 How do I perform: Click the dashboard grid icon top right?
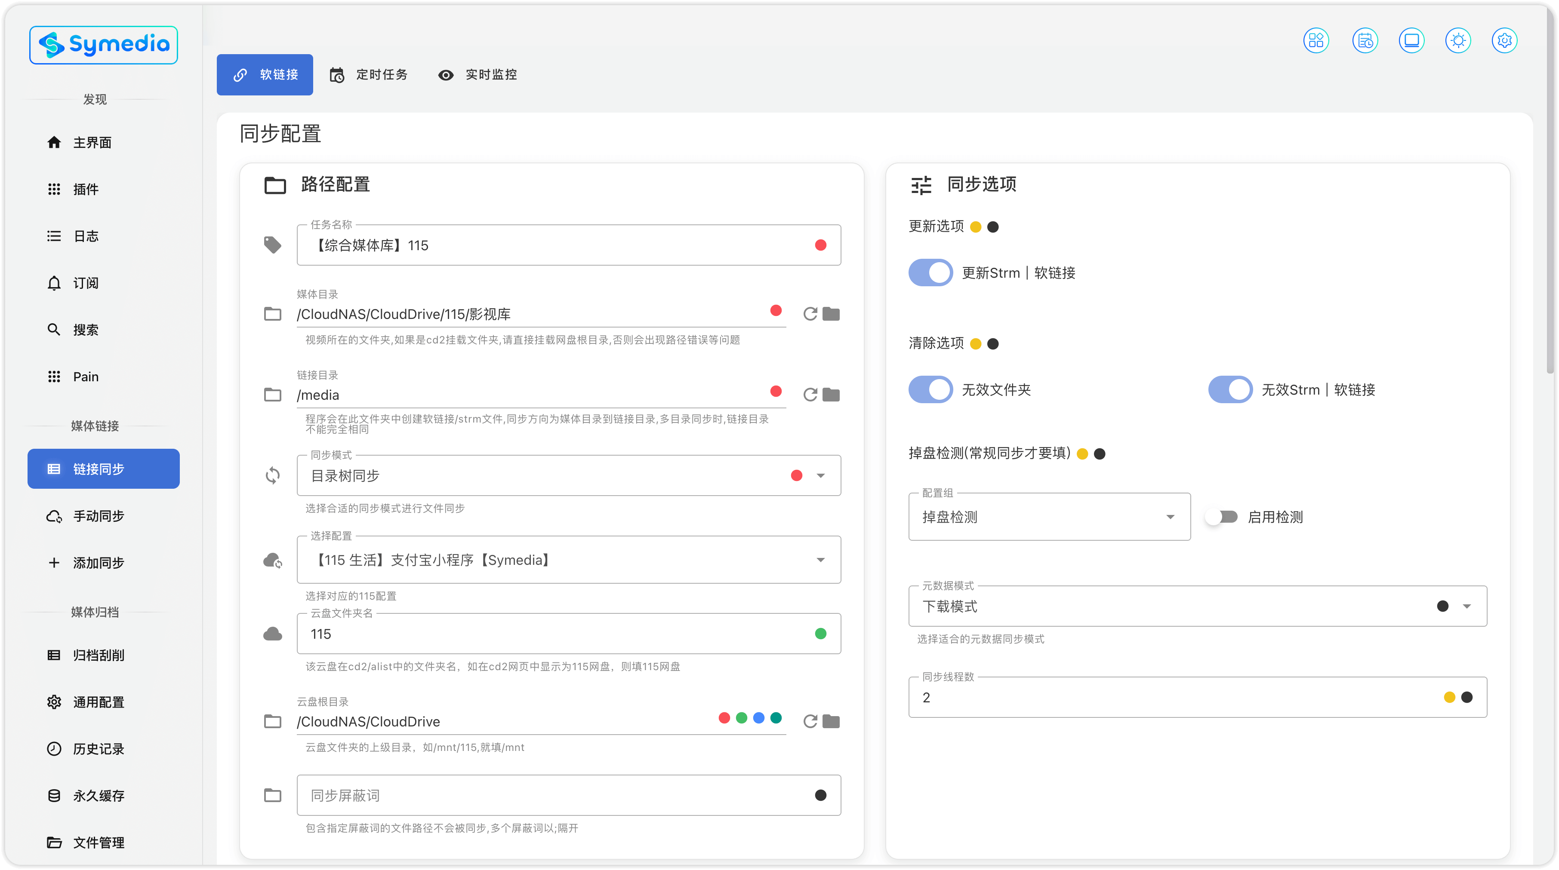pos(1316,40)
